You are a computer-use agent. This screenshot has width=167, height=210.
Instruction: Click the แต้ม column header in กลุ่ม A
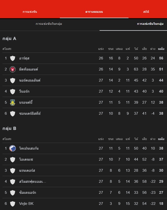tap(161, 49)
